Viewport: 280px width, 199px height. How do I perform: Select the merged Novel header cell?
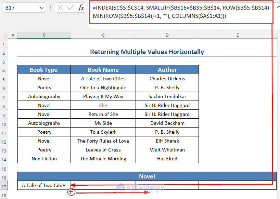(x=147, y=176)
